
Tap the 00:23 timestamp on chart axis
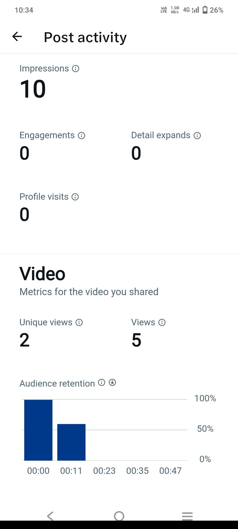[x=104, y=471]
